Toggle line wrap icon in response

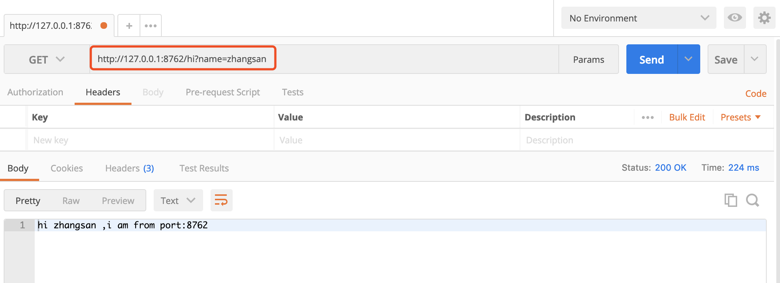click(221, 200)
